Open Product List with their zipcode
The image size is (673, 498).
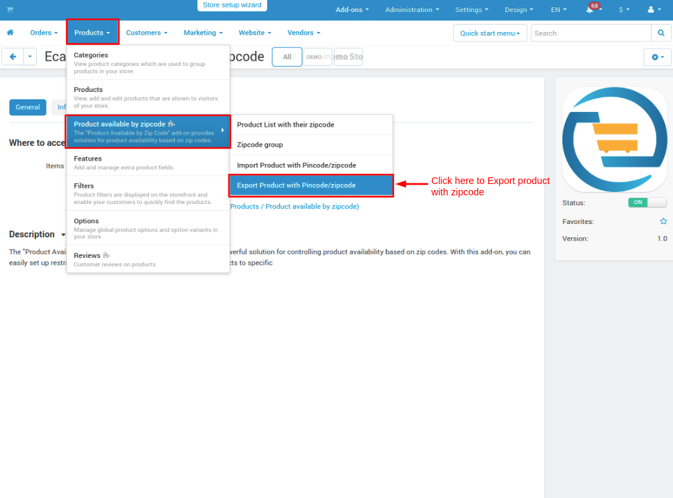[311, 125]
